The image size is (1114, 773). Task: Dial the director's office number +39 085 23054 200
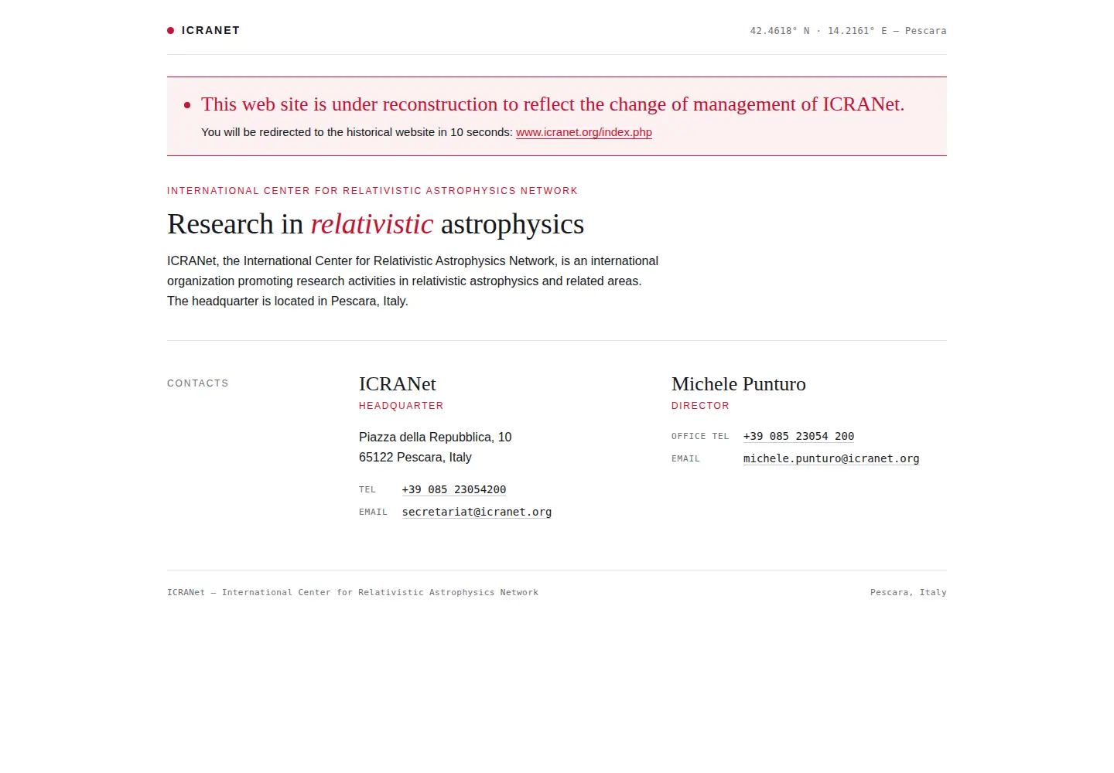(x=798, y=436)
